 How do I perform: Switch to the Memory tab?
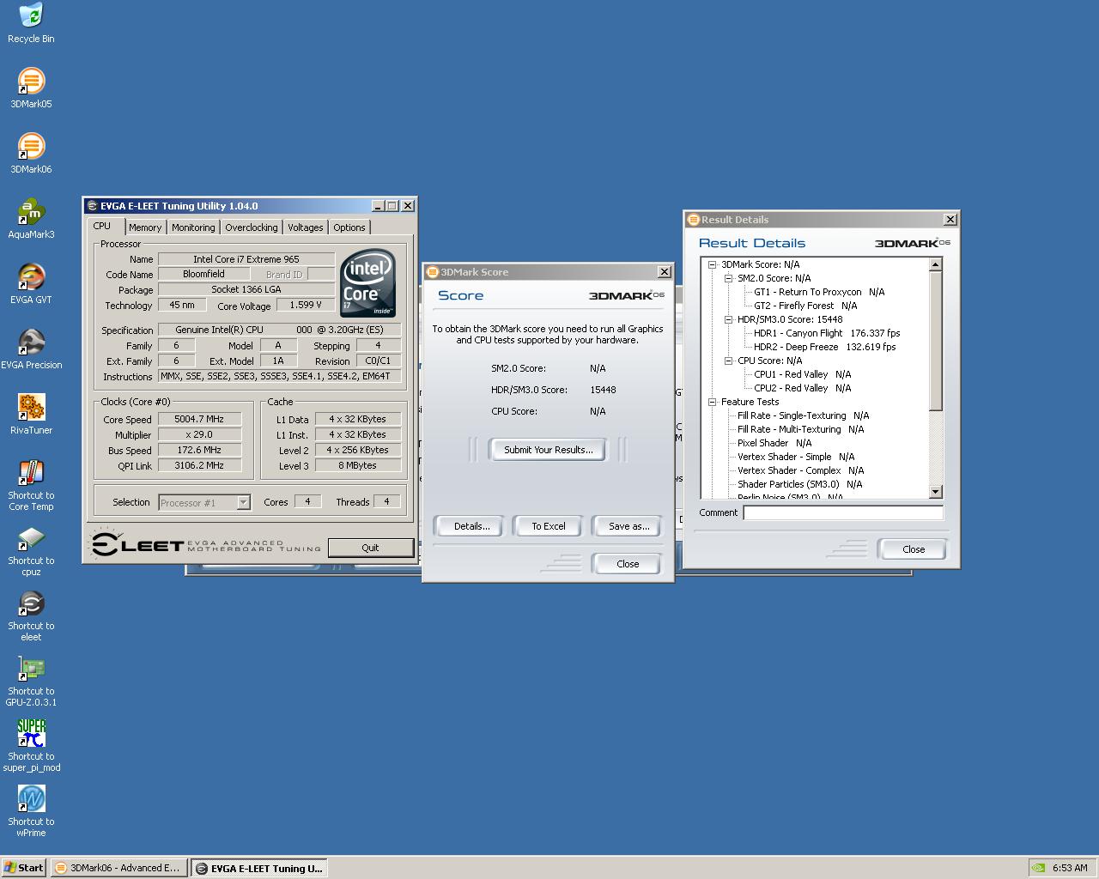coord(145,227)
